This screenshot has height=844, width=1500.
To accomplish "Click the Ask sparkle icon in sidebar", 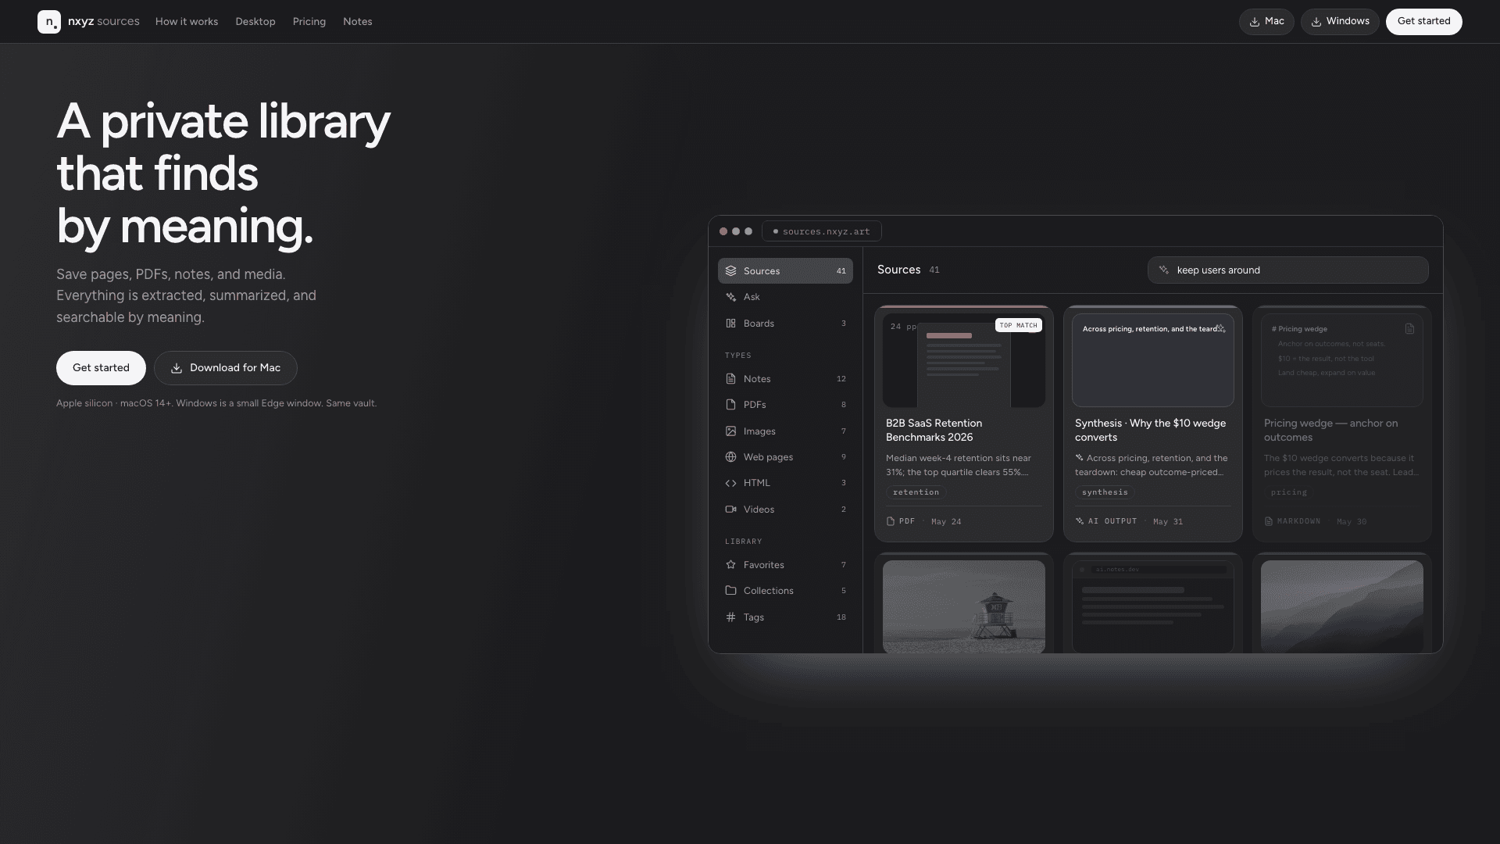I will click(731, 297).
